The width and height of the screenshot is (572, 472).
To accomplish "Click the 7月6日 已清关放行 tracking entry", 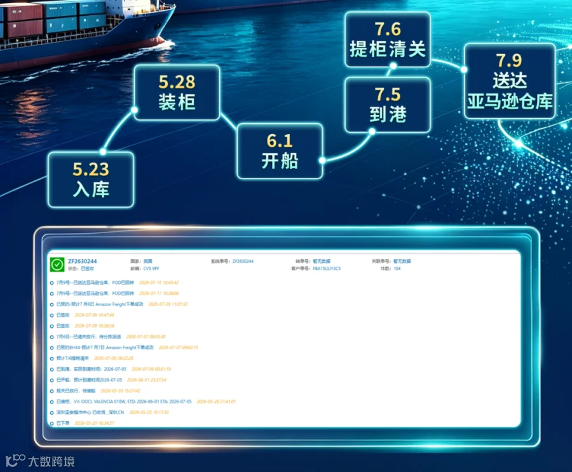I will [x=111, y=337].
